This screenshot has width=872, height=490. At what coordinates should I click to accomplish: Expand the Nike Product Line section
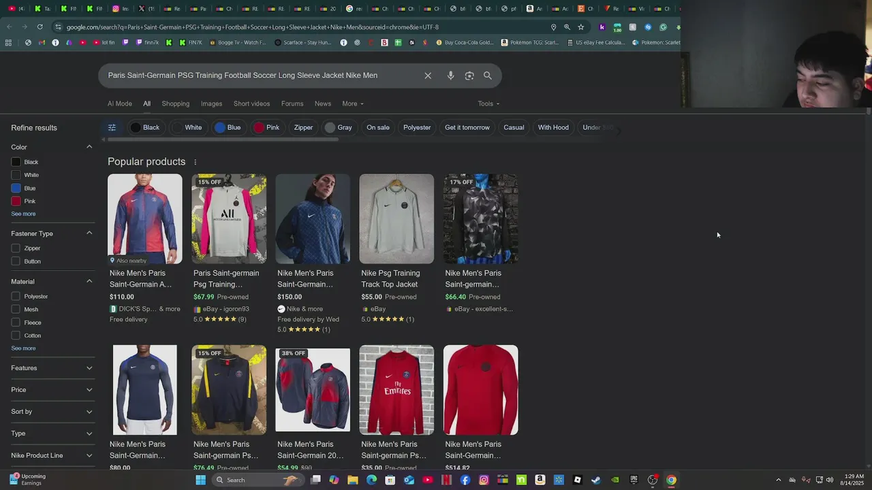[x=52, y=455]
